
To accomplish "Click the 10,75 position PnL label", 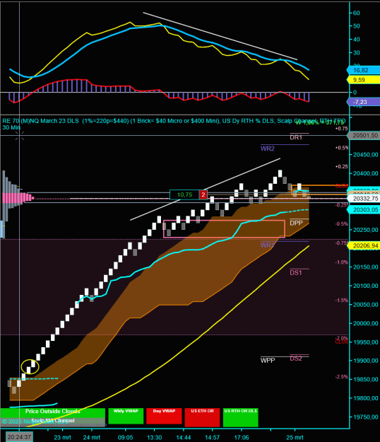I will point(184,194).
